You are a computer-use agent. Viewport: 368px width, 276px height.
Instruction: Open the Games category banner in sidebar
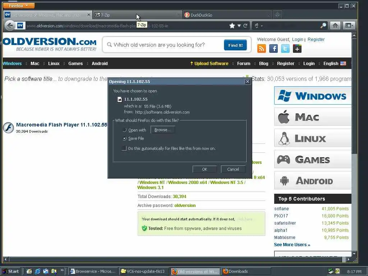coord(313,159)
